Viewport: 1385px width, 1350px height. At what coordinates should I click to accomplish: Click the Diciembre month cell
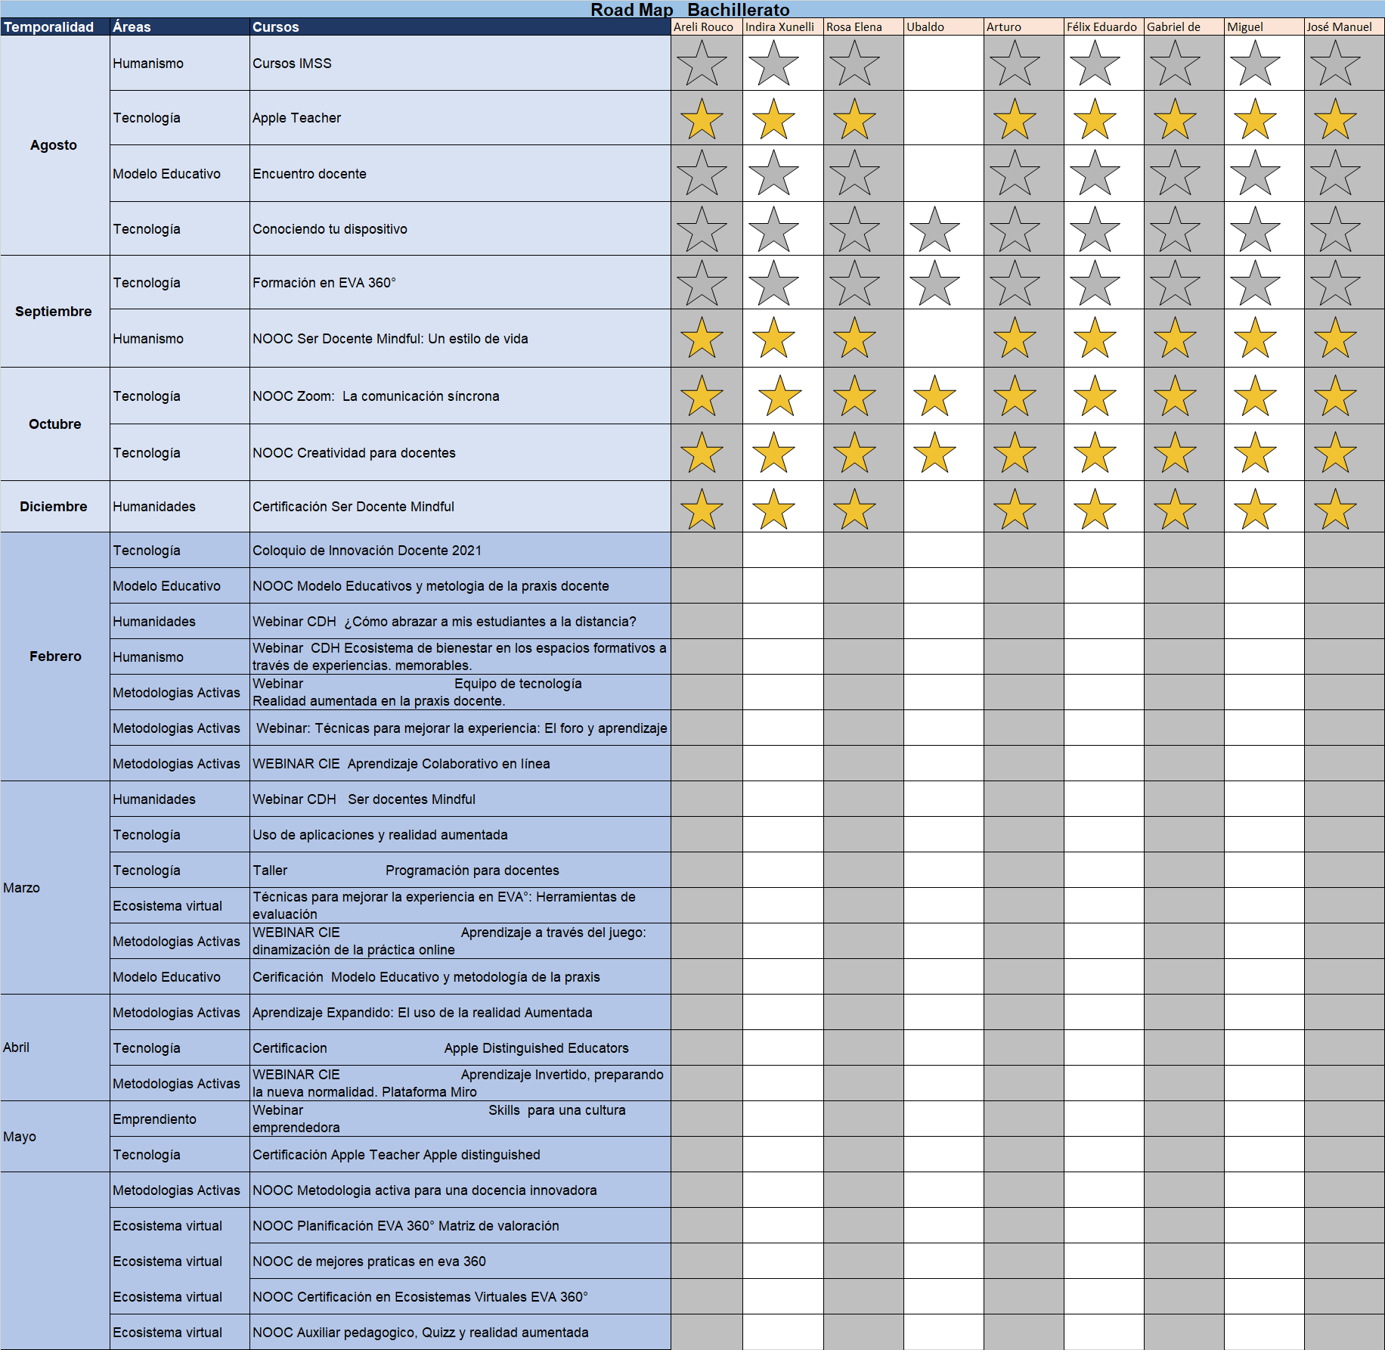pyautogui.click(x=55, y=507)
